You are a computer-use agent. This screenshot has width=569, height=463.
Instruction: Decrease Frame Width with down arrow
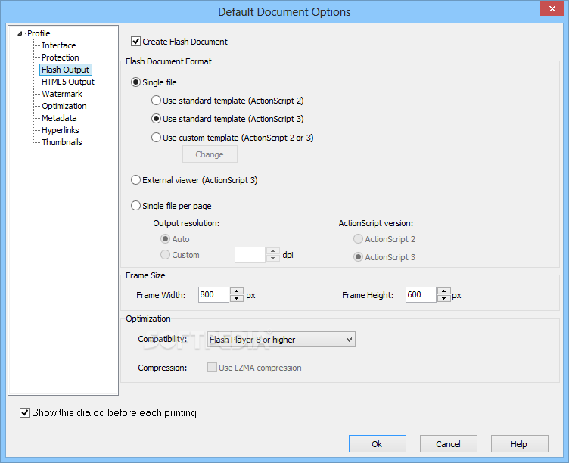[237, 298]
